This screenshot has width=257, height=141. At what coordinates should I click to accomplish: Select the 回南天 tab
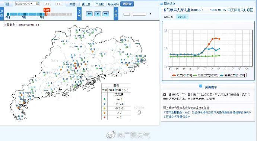click(x=127, y=4)
